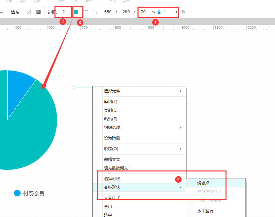Click the 居中 center align icon
Image resolution: width=275 pixels, height=217 pixels.
[x=23, y=1]
